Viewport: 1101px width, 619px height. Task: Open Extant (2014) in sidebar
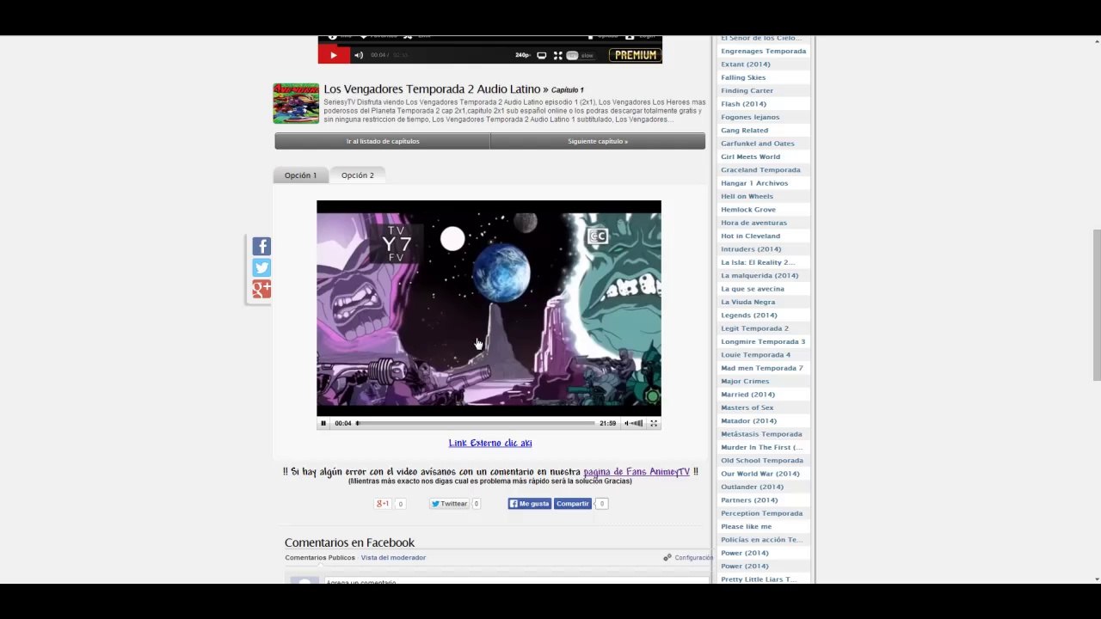(x=746, y=64)
